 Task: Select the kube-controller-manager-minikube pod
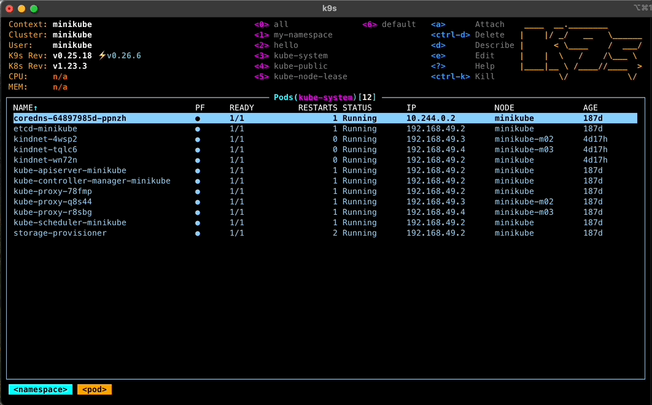325,180
